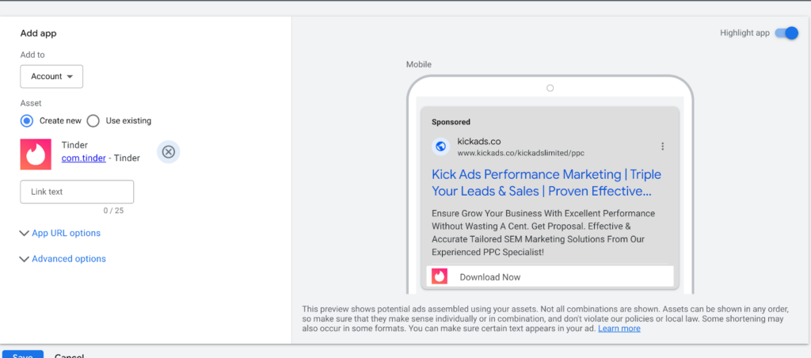Click the globe icon beside kickads.co

(x=440, y=147)
